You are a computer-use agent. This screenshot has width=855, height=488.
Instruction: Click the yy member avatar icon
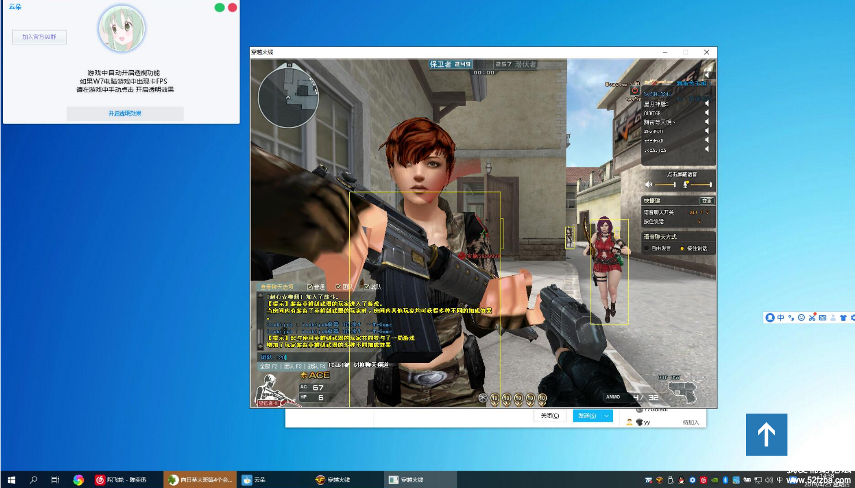(639, 422)
